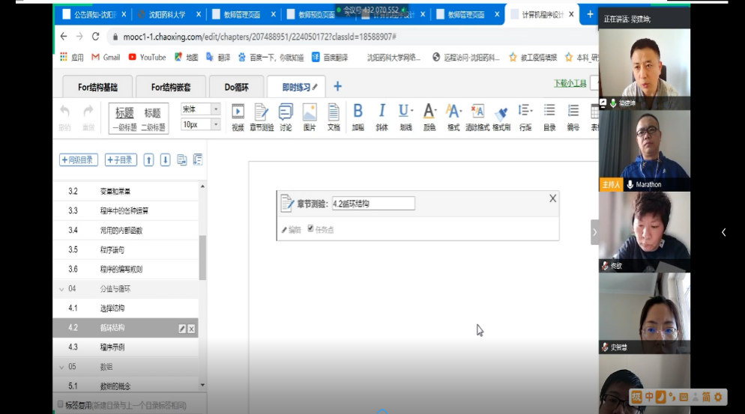
Task: Collapse the 04 分值与循环 chapter
Action: 61,288
